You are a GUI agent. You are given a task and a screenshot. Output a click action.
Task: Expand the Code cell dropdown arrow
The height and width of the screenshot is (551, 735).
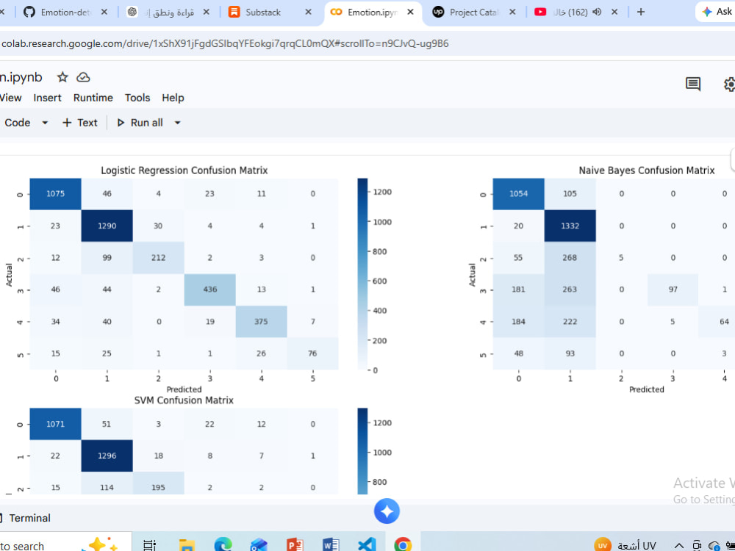pos(45,123)
